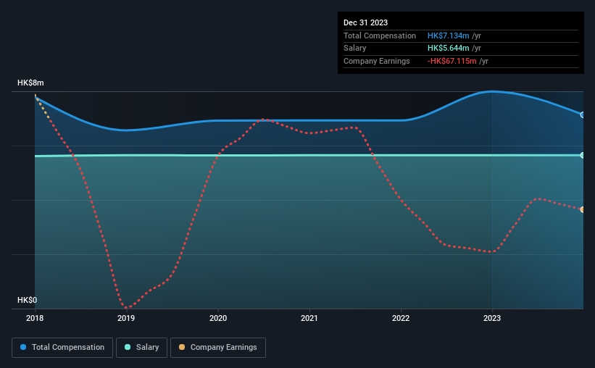
Task: Toggle the Salary legend button
Action: [x=141, y=348]
